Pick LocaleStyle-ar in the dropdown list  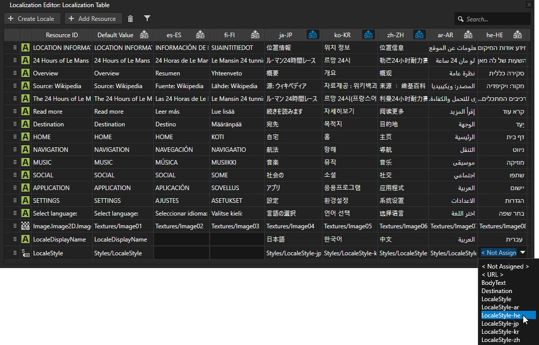[x=500, y=307]
